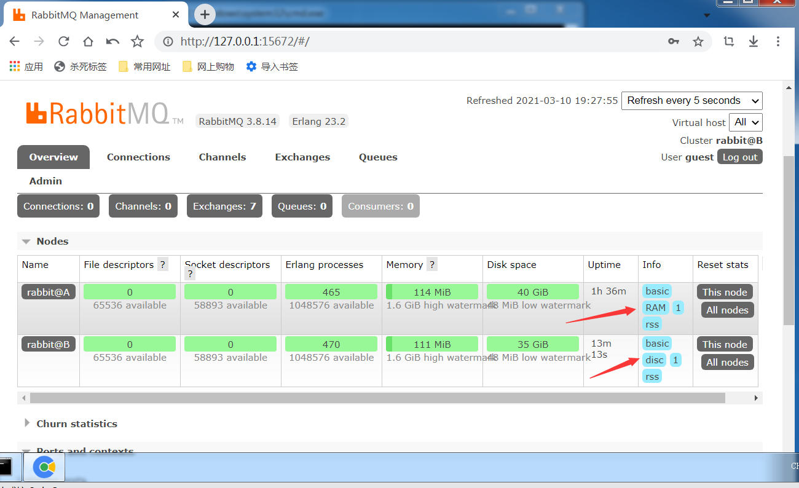Go forward in browser history
This screenshot has width=799, height=488.
click(39, 41)
